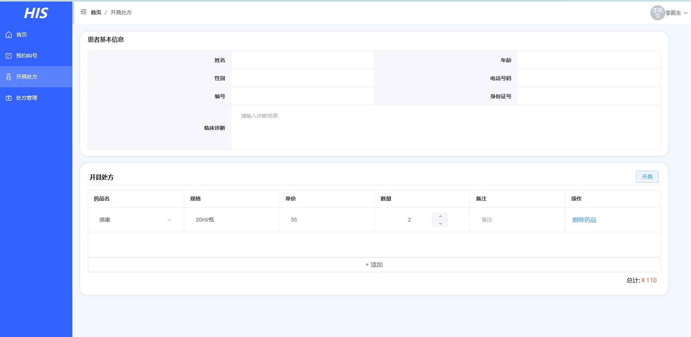Click the 开具处方 sidebar icon
691x337 pixels.
(x=9, y=77)
